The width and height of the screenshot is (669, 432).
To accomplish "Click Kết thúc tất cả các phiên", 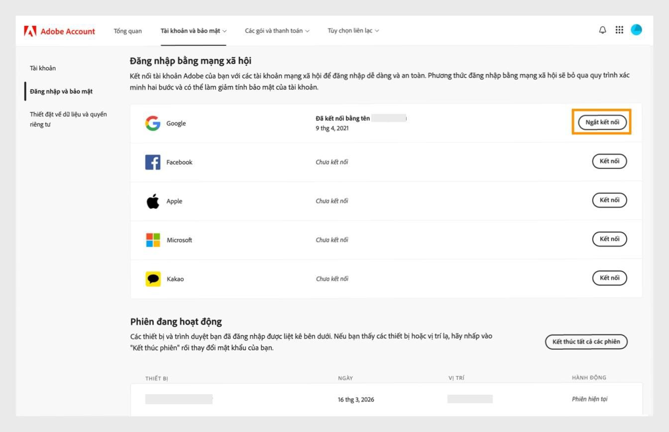I will [586, 341].
